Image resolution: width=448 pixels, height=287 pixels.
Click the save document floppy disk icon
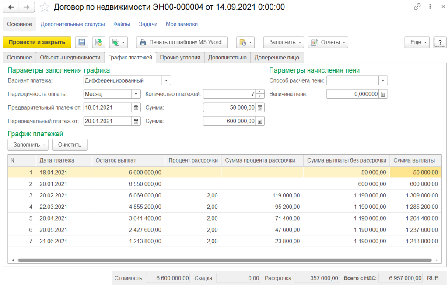[81, 42]
